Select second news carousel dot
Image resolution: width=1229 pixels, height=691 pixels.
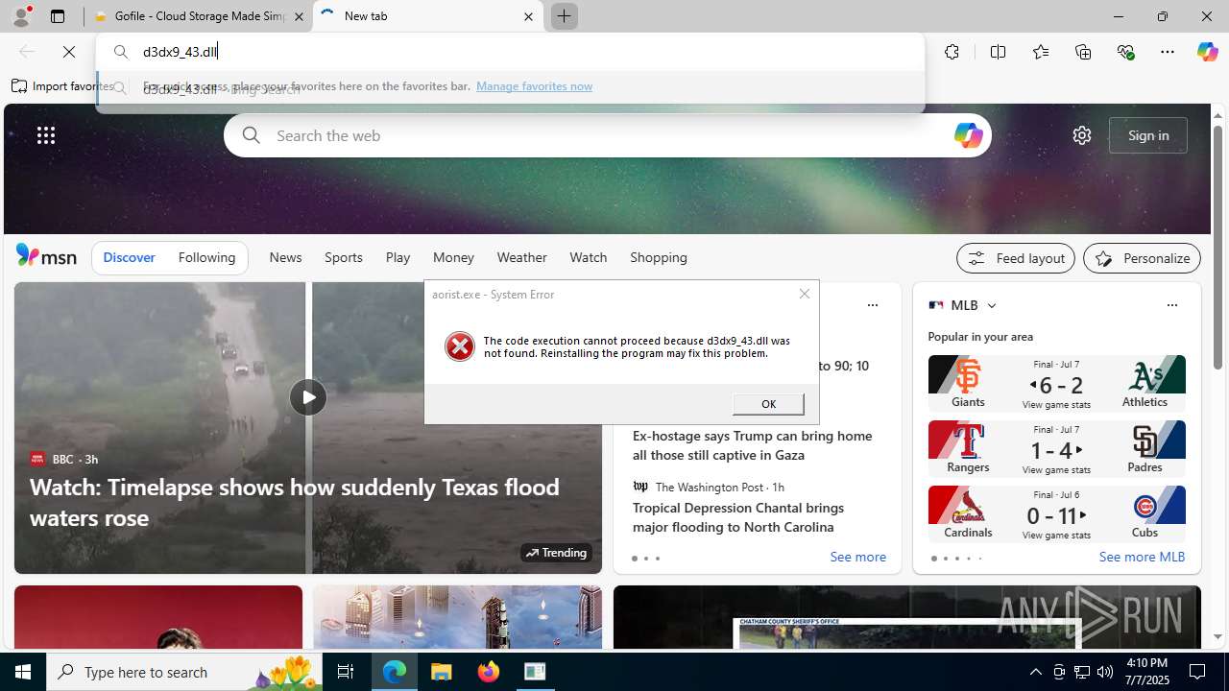point(645,559)
